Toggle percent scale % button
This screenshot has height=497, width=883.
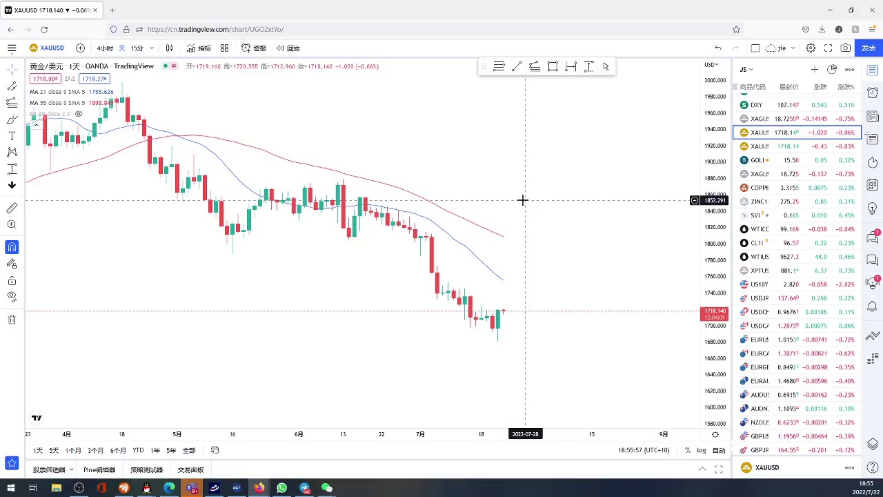(x=687, y=450)
